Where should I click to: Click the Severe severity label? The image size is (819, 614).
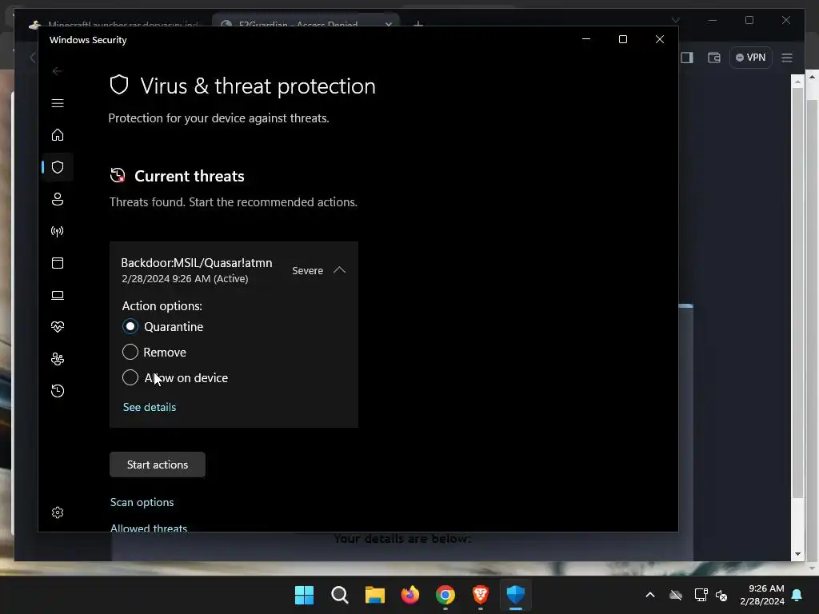(x=308, y=270)
